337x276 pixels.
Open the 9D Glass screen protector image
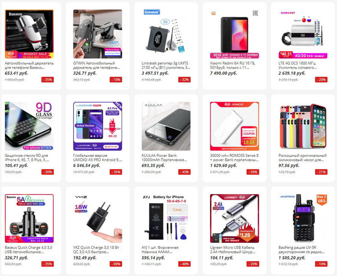29,126
